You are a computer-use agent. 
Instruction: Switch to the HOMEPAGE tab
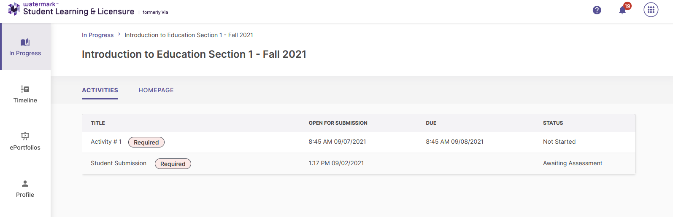coord(156,90)
